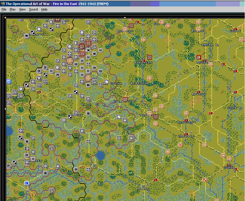Select the Soviet infantry counter on Borisov

[x=125, y=29]
